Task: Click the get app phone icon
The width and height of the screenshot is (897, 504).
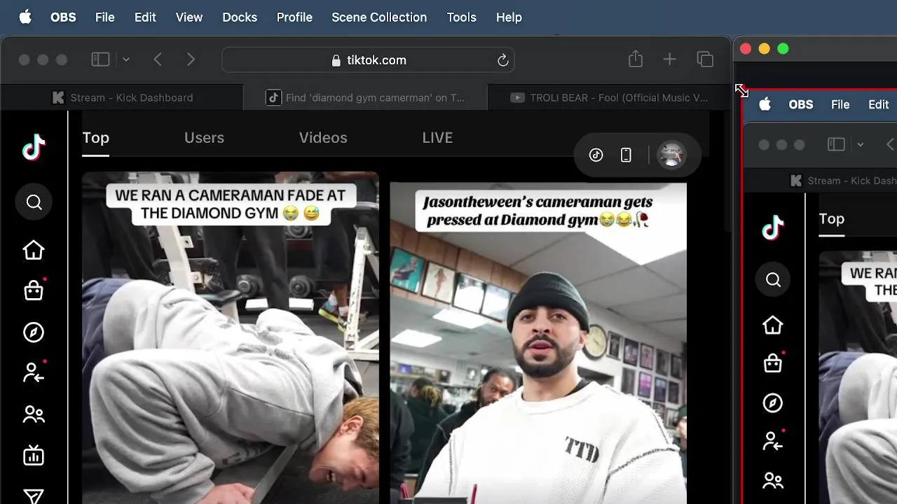Action: coord(626,155)
